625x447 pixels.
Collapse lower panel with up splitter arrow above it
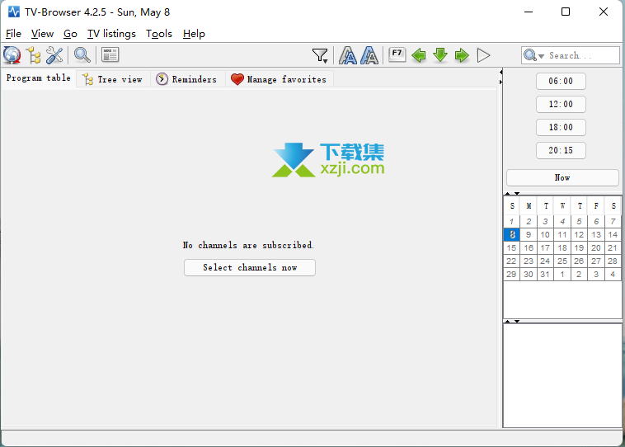[x=508, y=322]
